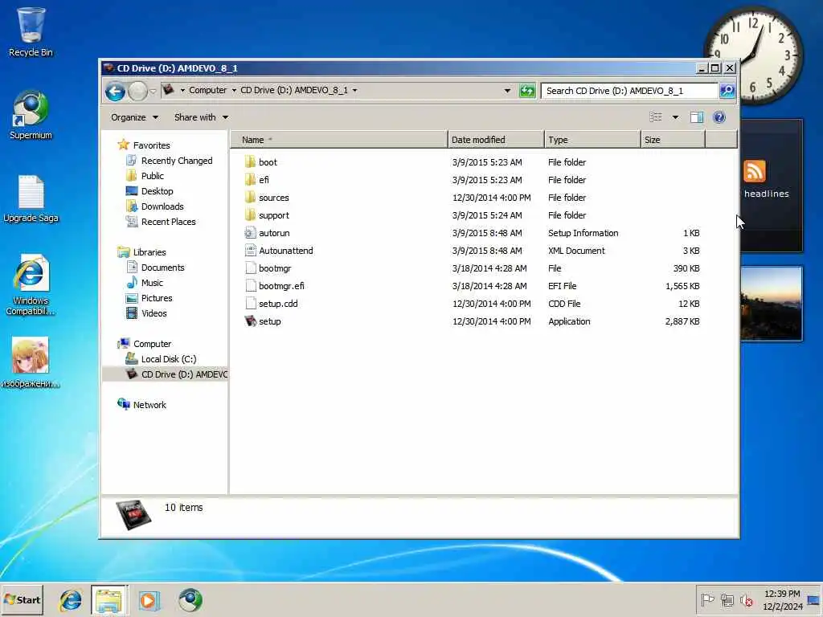Viewport: 823px width, 617px height.
Task: Go back with the Explorer back arrow
Action: point(115,92)
